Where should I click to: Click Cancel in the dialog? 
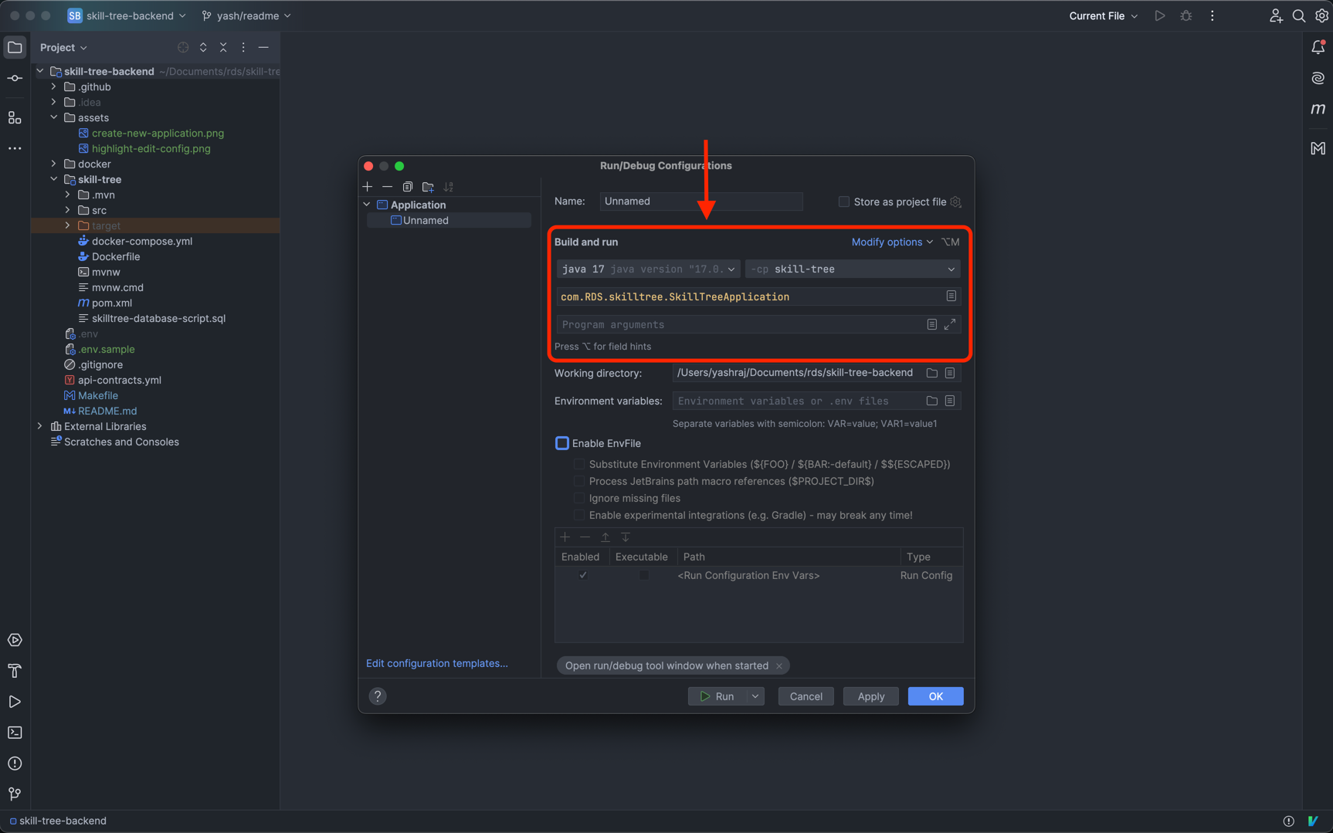806,696
